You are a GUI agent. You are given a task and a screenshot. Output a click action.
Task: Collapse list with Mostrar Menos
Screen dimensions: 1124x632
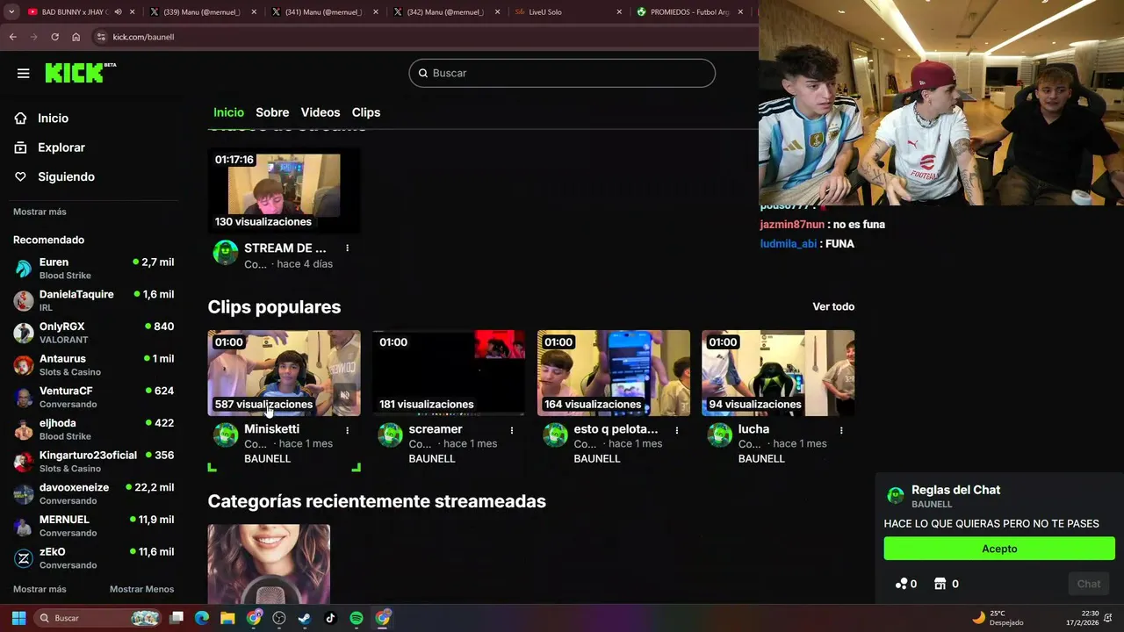click(141, 589)
